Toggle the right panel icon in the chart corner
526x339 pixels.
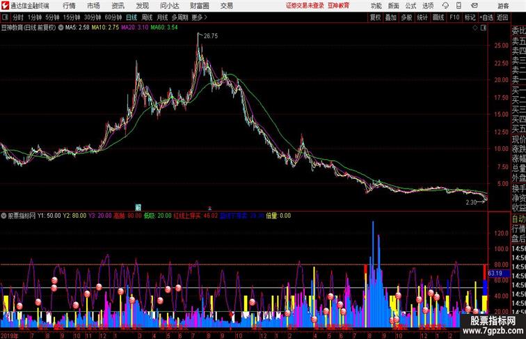(x=484, y=28)
